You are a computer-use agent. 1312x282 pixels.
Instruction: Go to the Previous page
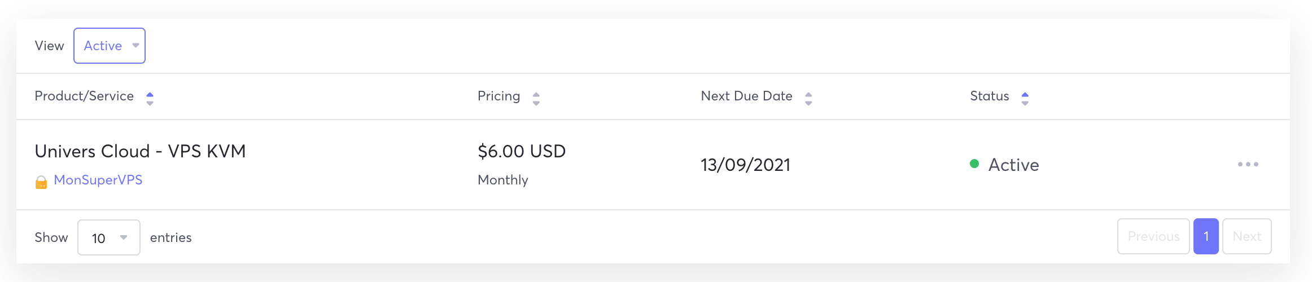[x=1153, y=236]
